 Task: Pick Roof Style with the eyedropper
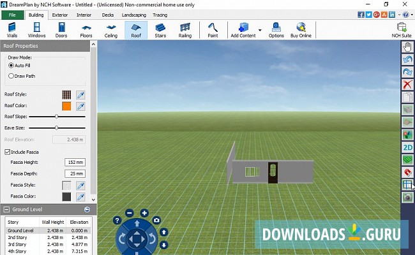pos(80,95)
